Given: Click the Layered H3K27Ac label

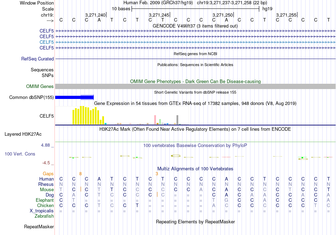Looking at the screenshot, I should pos(23,134).
